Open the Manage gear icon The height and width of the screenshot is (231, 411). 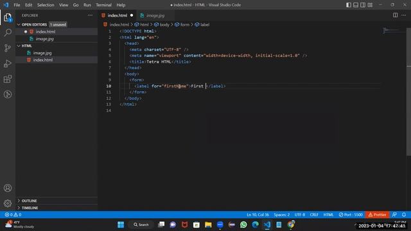click(x=8, y=203)
